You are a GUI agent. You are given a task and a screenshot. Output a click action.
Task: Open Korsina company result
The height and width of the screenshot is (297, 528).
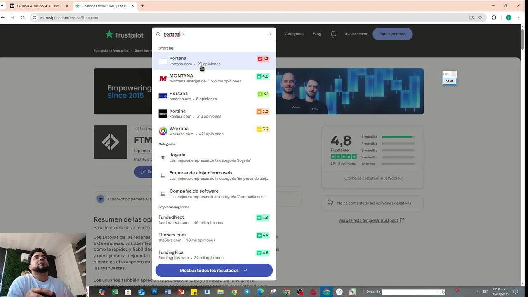[214, 113]
